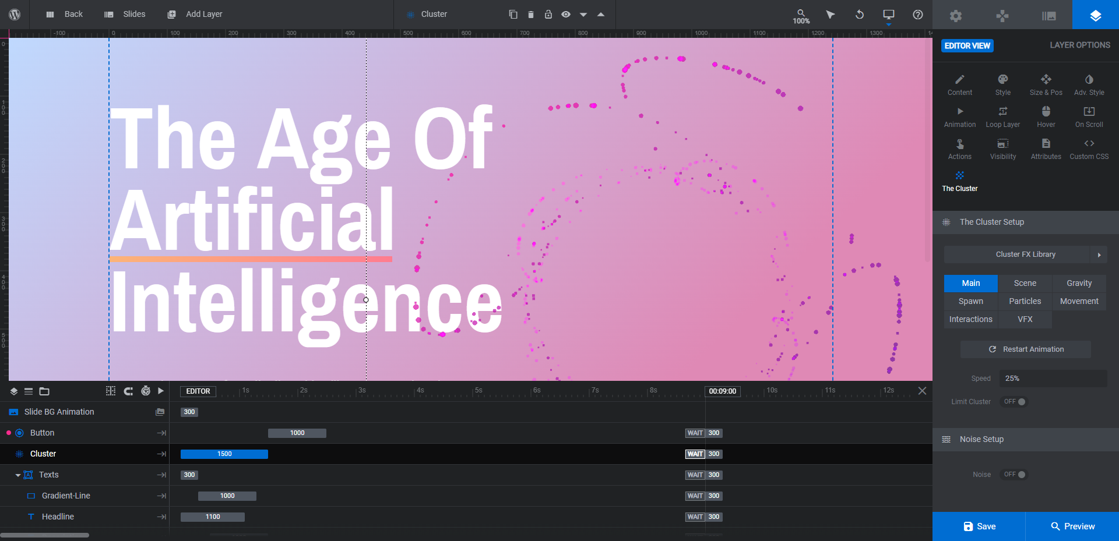This screenshot has width=1119, height=541.
Task: Switch to the Scene tab
Action: 1025,283
